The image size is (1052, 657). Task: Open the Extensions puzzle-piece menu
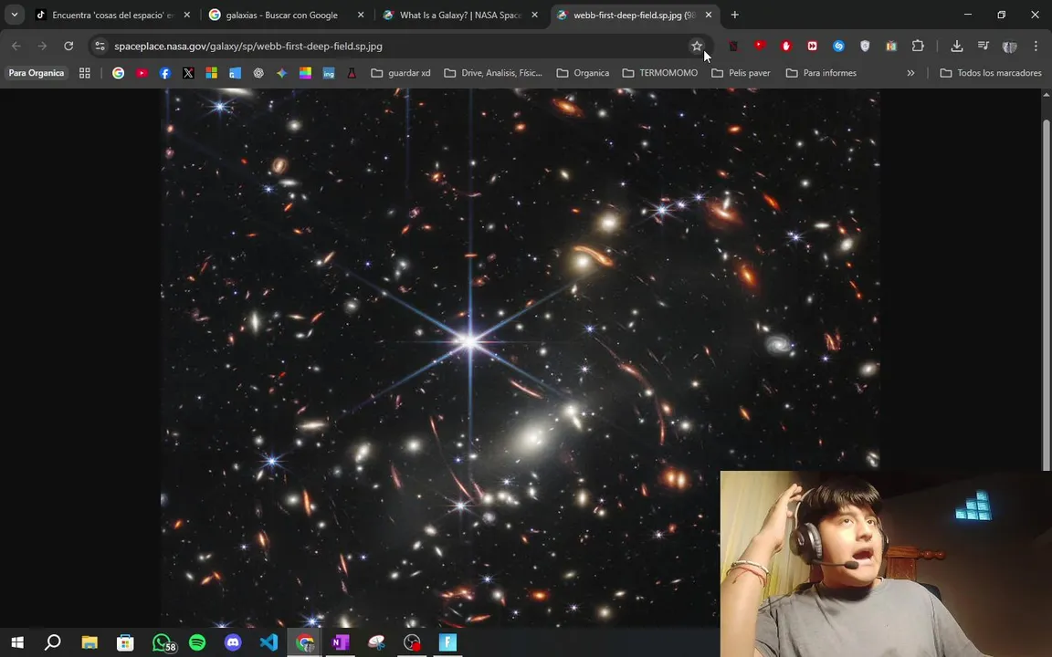[918, 47]
